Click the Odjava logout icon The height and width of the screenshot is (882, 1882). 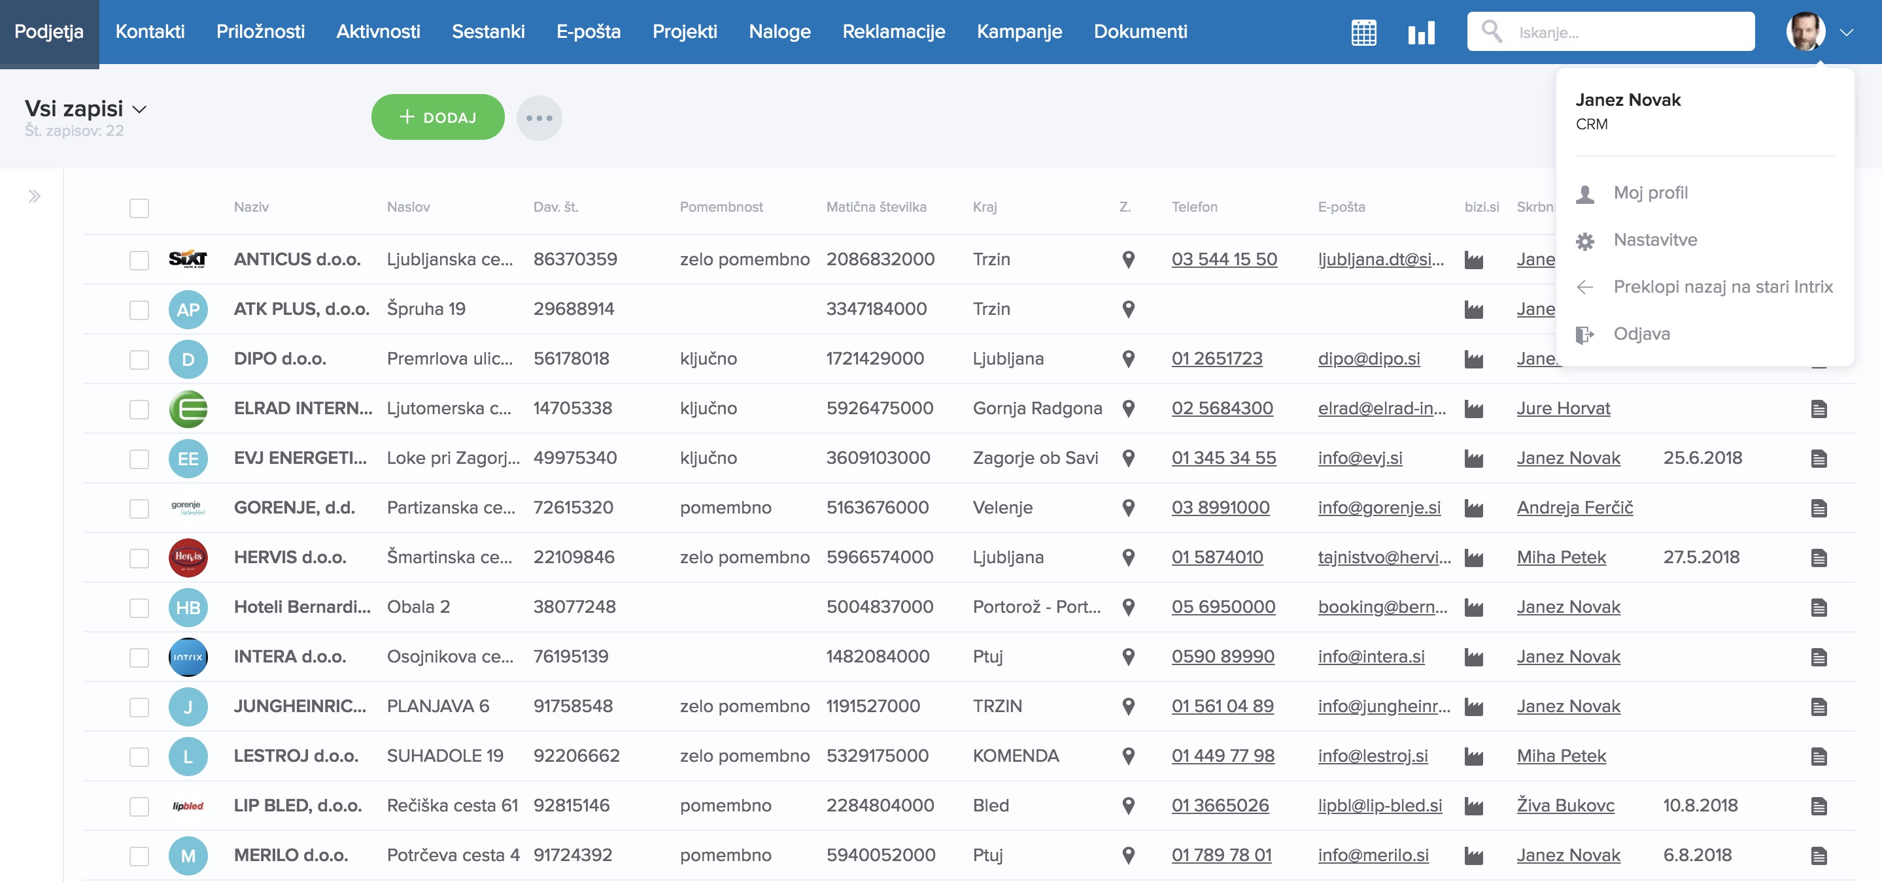click(1584, 335)
